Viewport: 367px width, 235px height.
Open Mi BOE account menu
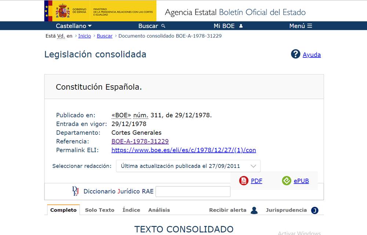point(228,26)
